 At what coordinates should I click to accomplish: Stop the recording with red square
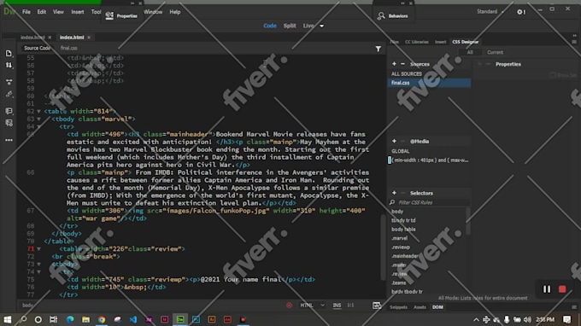pyautogui.click(x=562, y=289)
